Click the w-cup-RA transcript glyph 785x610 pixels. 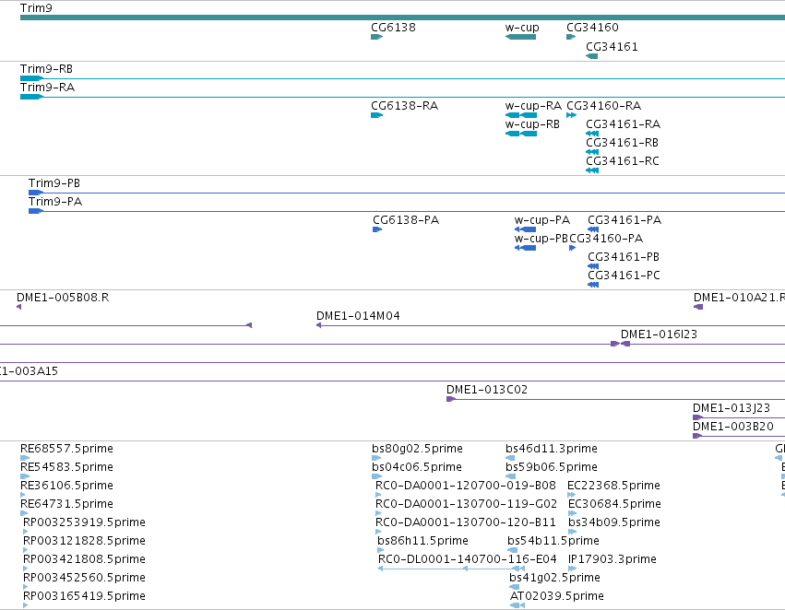pos(521,115)
